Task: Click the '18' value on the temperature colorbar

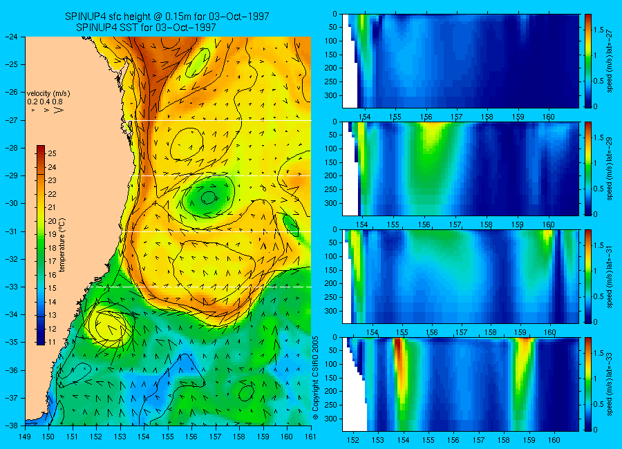Action: click(53, 248)
